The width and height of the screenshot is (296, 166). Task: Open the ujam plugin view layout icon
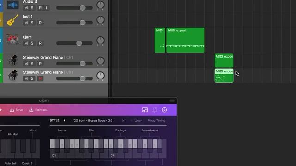(145, 110)
